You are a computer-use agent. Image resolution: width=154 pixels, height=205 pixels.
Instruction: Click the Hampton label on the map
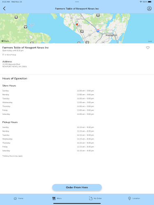point(111,35)
